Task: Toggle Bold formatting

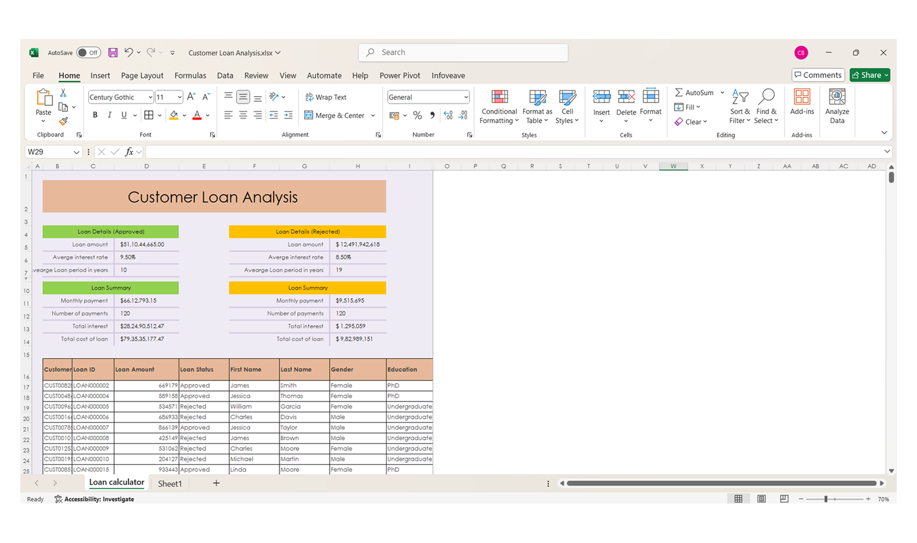Action: click(x=95, y=115)
